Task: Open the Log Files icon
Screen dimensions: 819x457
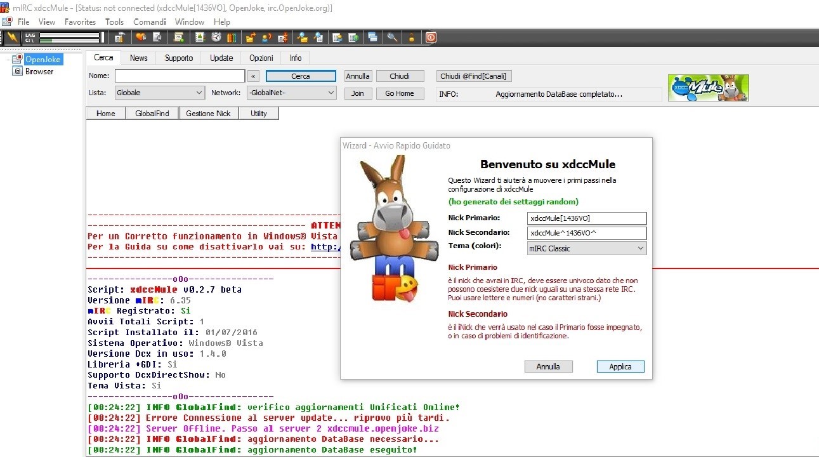Action: point(318,37)
